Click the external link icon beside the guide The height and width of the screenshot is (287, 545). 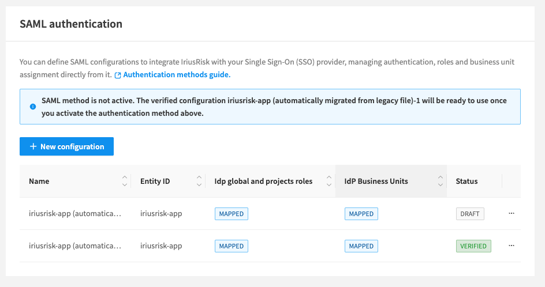point(118,75)
